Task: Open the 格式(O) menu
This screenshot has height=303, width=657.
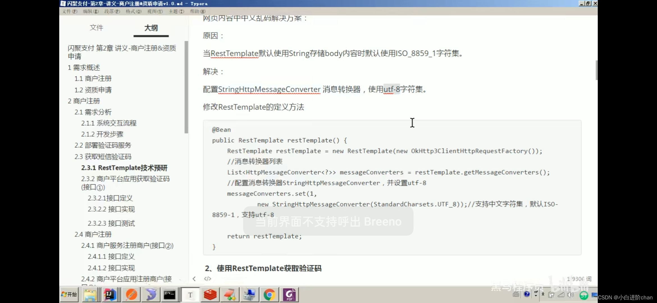Action: pos(134,12)
